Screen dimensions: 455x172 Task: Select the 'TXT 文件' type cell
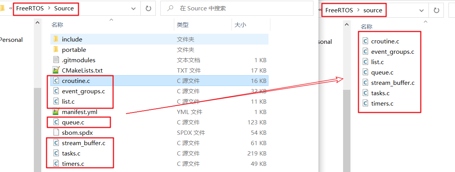188,70
